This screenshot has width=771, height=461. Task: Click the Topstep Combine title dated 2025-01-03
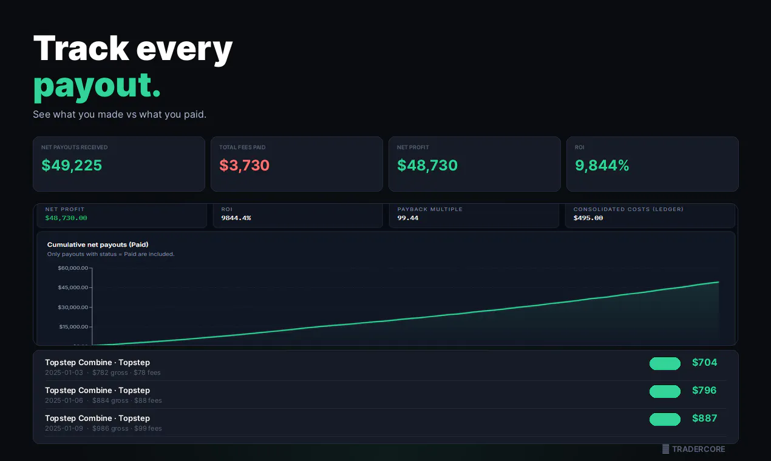pos(97,362)
